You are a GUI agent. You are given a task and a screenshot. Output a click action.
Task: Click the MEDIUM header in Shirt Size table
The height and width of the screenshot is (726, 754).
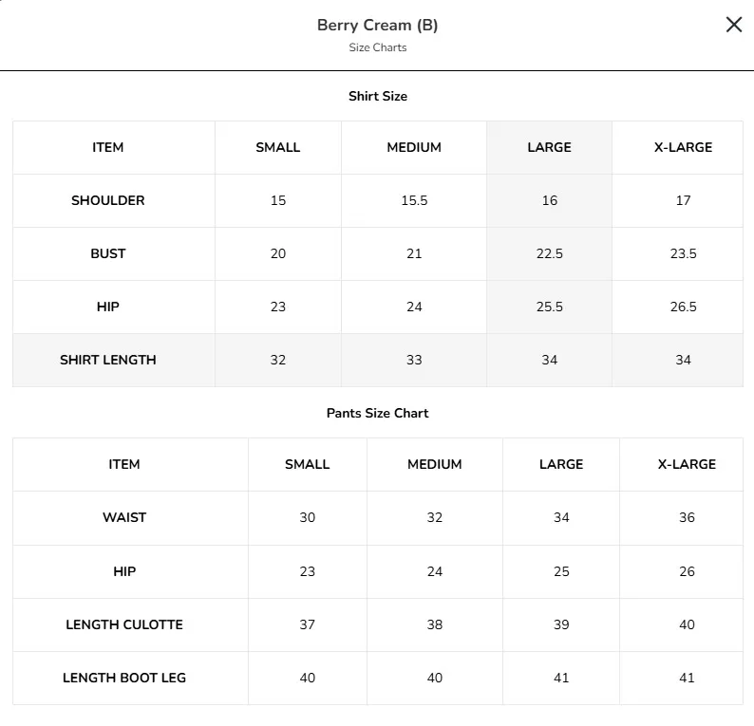click(x=414, y=147)
